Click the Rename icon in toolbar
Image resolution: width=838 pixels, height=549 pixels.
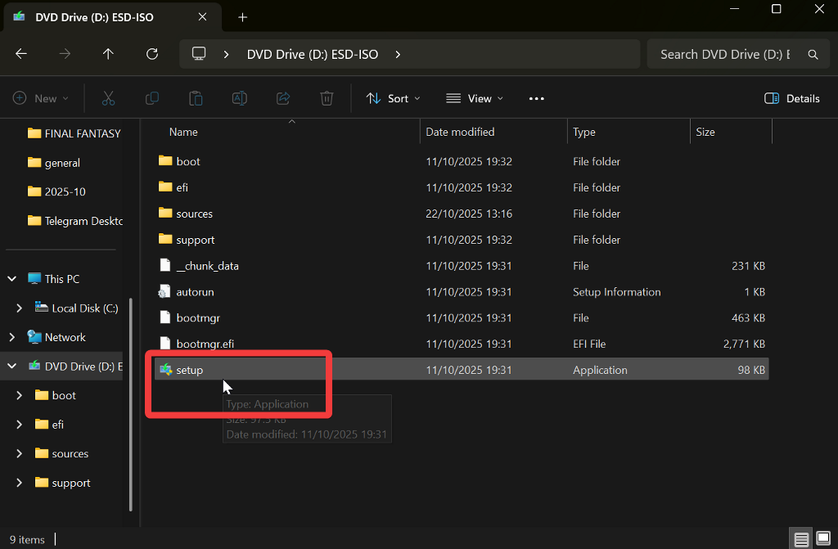pos(240,98)
